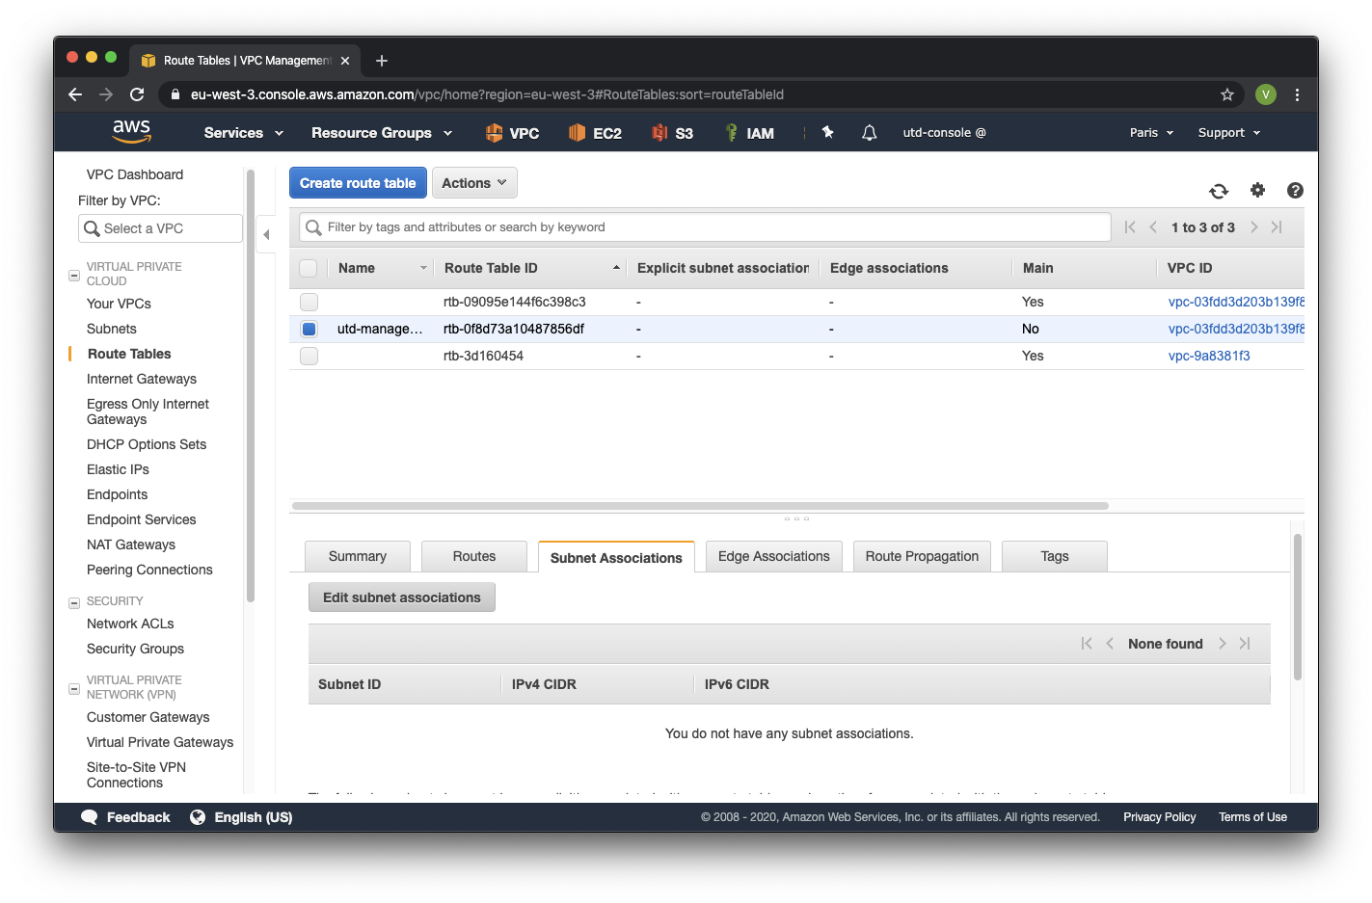Switch to the Route Propagation tab

coord(922,556)
